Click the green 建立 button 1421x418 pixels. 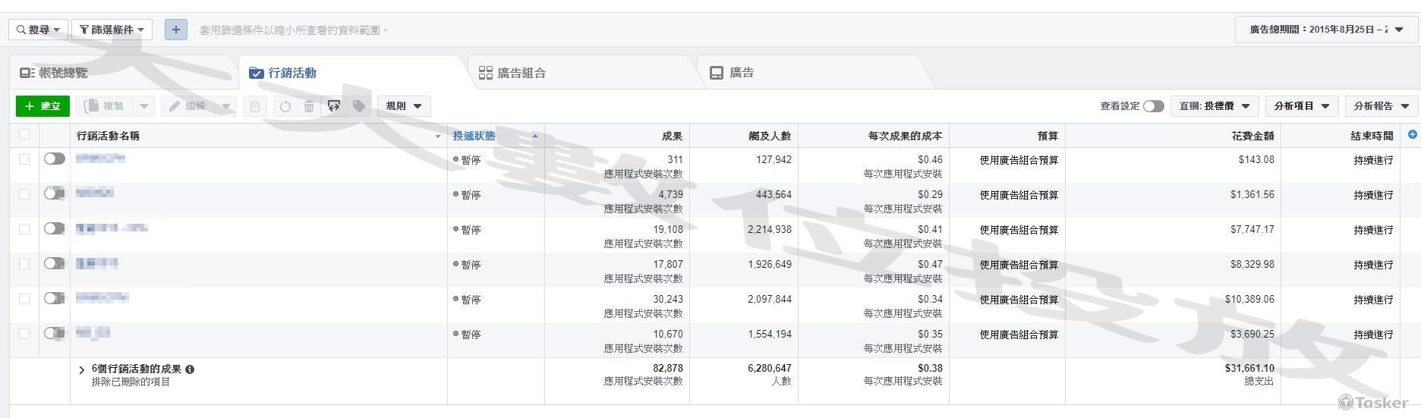(43, 106)
